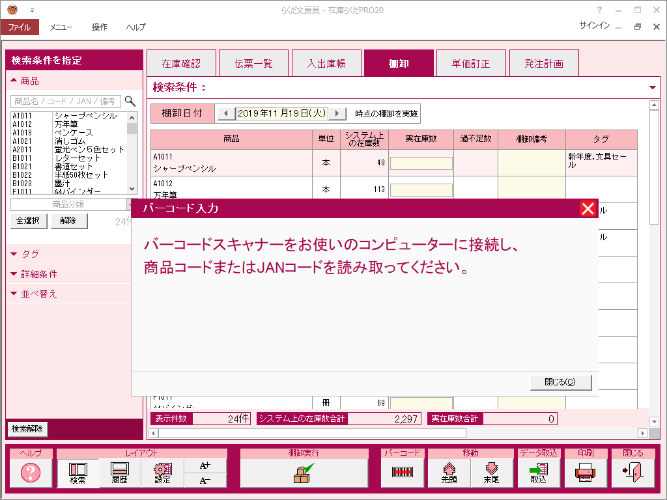Click the タグ column header
The image size is (667, 500).
tap(601, 139)
